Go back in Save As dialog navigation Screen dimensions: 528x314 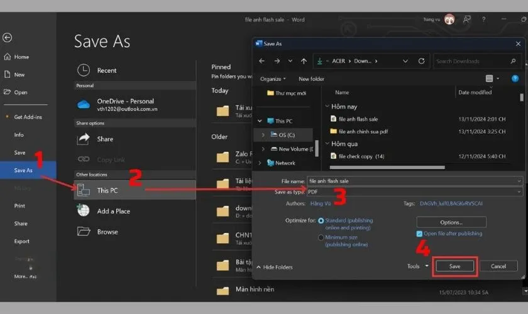click(x=261, y=61)
